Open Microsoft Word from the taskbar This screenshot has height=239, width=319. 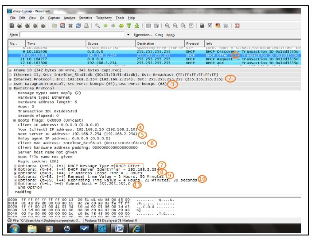click(119, 229)
